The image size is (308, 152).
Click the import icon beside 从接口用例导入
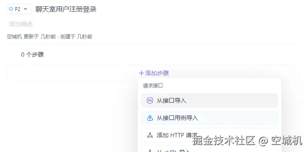150,118
